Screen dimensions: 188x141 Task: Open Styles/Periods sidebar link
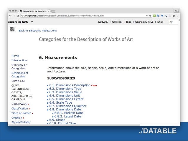point(21,122)
